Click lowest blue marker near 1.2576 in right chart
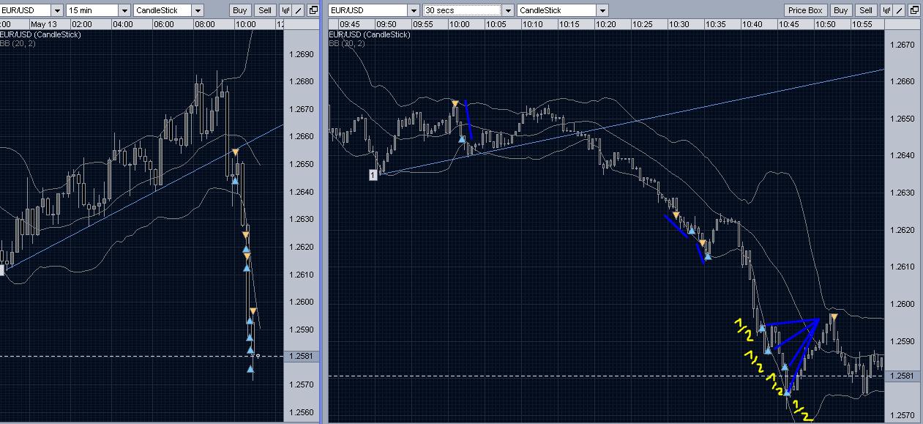 point(788,393)
